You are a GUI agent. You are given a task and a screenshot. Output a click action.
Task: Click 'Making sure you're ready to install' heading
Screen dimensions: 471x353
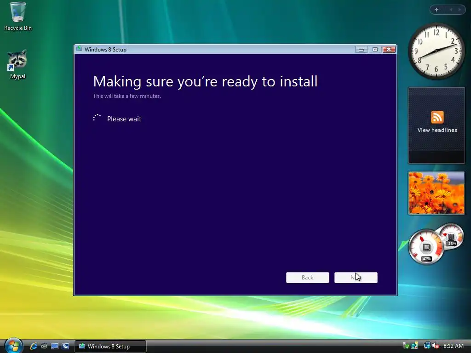tap(205, 82)
